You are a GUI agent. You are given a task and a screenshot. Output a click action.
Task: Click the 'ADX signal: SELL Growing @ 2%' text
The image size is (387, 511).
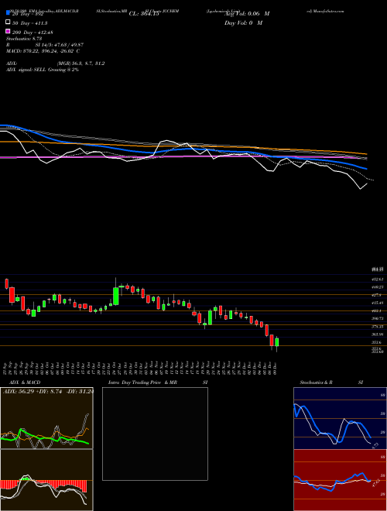click(x=43, y=70)
